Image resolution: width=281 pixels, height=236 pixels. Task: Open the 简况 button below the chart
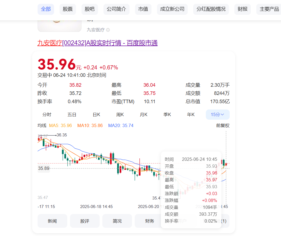117,221
